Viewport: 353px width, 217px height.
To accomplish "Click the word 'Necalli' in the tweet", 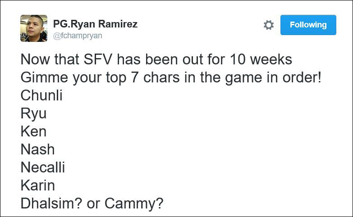I will [x=43, y=167].
